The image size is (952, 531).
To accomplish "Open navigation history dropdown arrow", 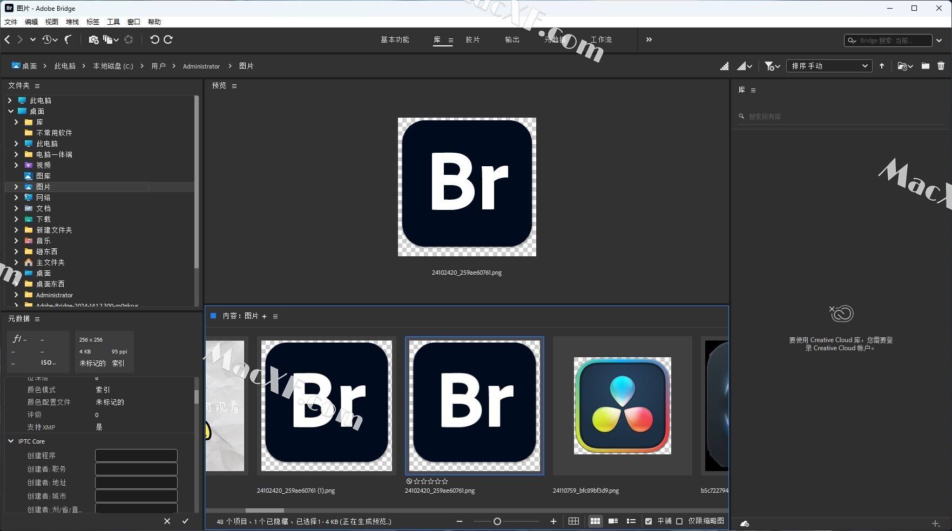I will tap(33, 39).
